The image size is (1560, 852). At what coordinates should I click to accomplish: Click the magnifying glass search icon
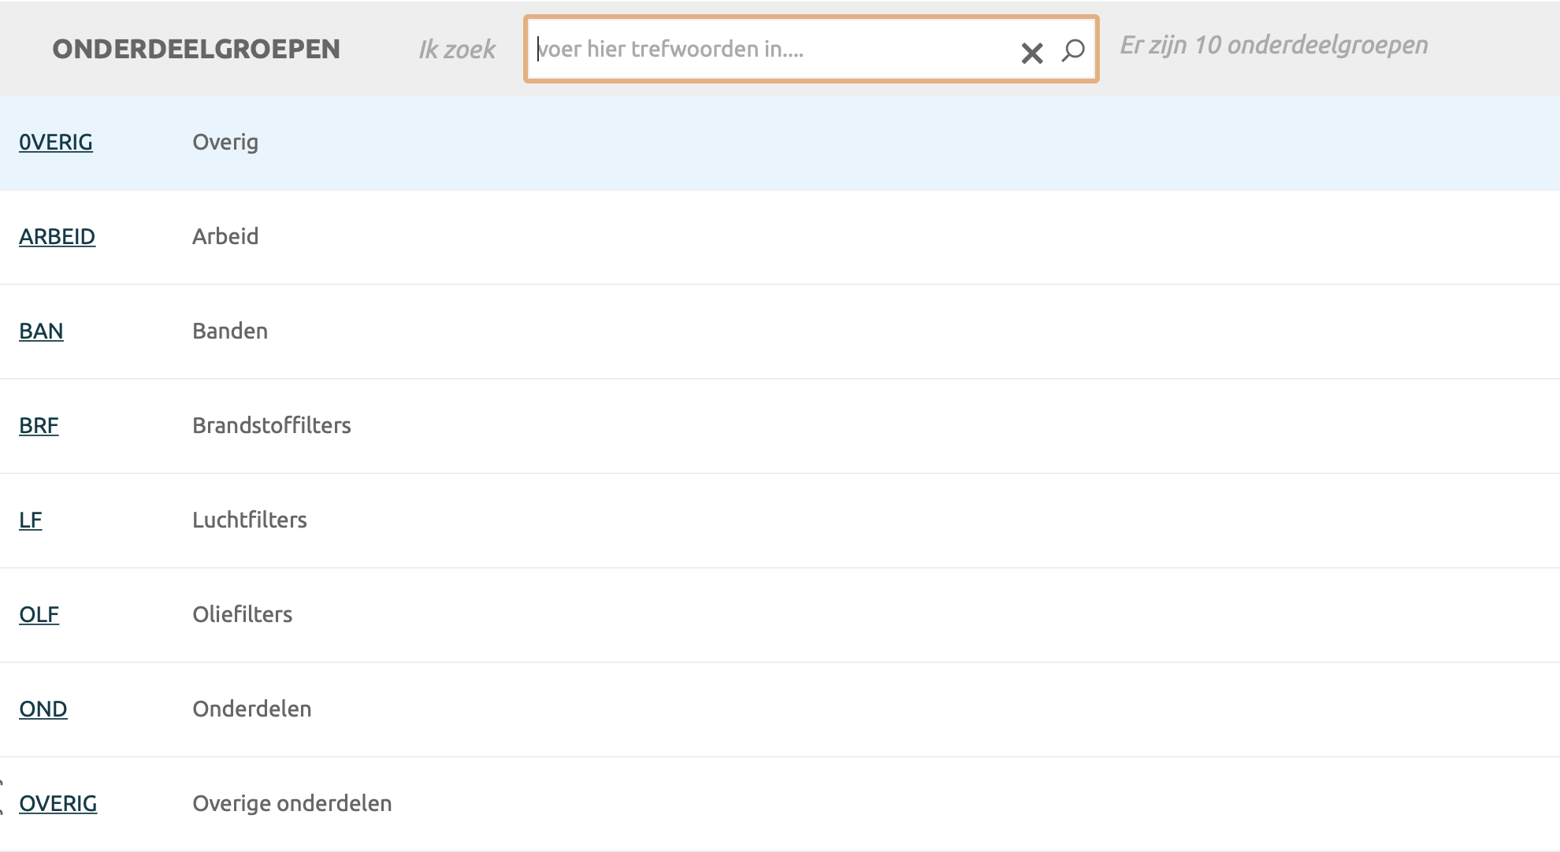click(x=1072, y=51)
